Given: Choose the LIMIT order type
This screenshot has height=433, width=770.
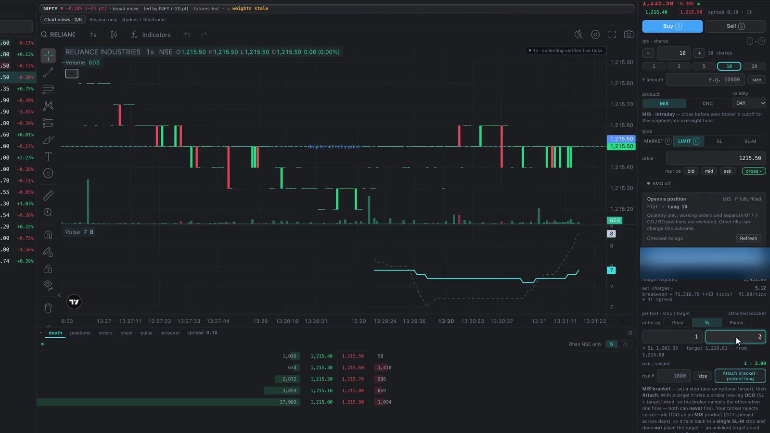Looking at the screenshot, I should pyautogui.click(x=689, y=141).
